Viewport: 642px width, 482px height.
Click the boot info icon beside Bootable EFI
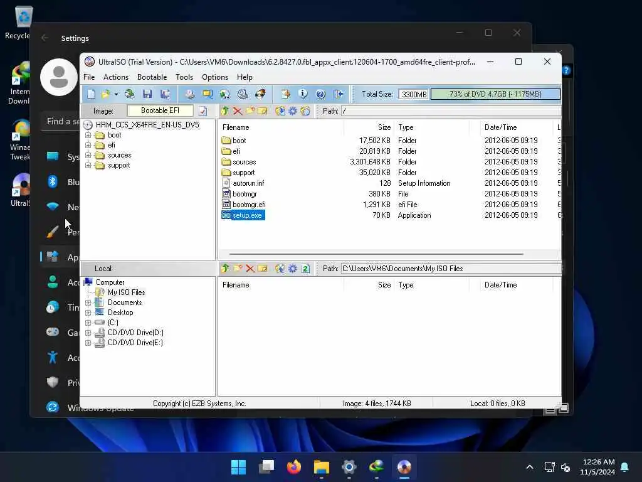[x=203, y=111]
